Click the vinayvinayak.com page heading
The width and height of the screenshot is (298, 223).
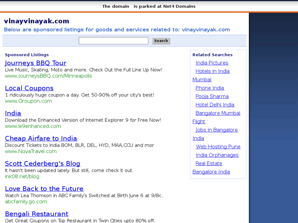pyautogui.click(x=36, y=21)
